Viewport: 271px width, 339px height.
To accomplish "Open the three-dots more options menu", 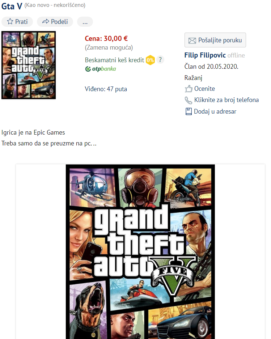I will [x=85, y=22].
